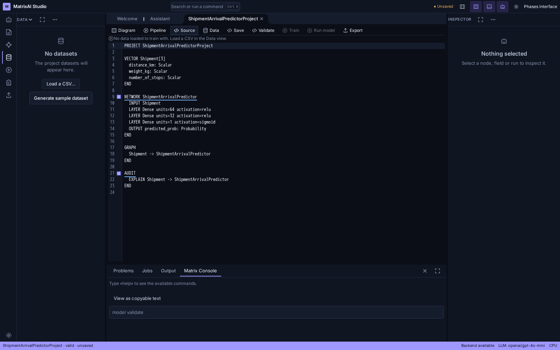Open the upload icon in left sidebar
The height and width of the screenshot is (350, 560).
[9, 95]
